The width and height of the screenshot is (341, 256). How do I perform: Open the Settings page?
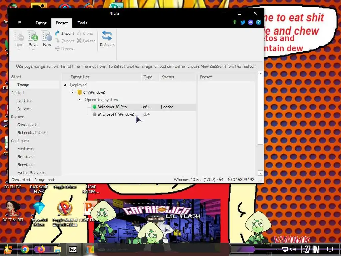tap(25, 157)
